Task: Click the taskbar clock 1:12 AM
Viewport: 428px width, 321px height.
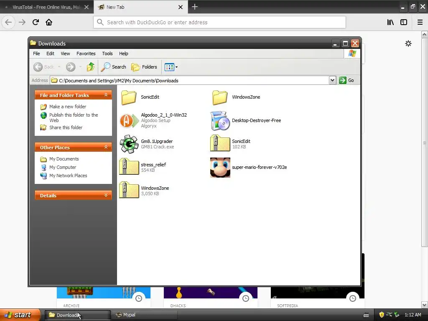Action: [x=413, y=315]
